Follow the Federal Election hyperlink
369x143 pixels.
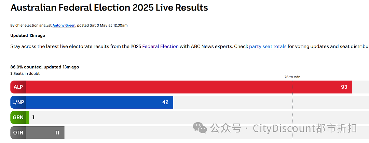[x=161, y=46]
